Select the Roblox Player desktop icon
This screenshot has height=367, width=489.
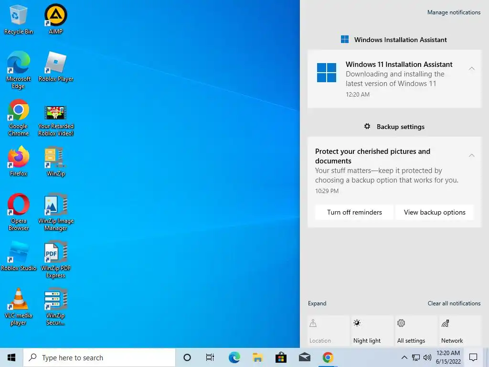[x=56, y=67]
